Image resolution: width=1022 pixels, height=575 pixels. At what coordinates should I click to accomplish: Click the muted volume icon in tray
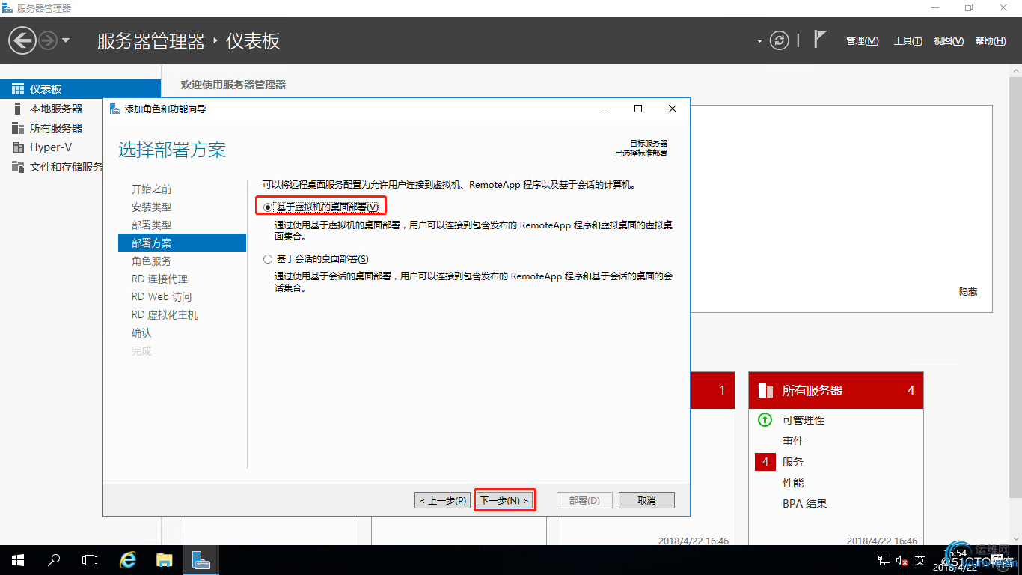(902, 560)
